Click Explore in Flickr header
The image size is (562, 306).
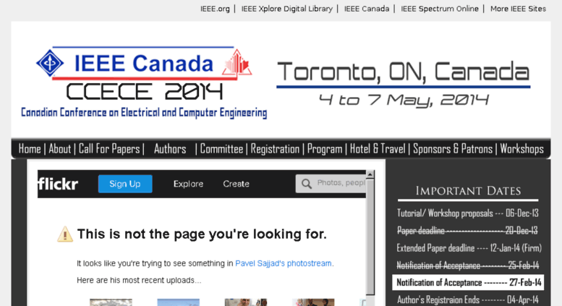188,184
